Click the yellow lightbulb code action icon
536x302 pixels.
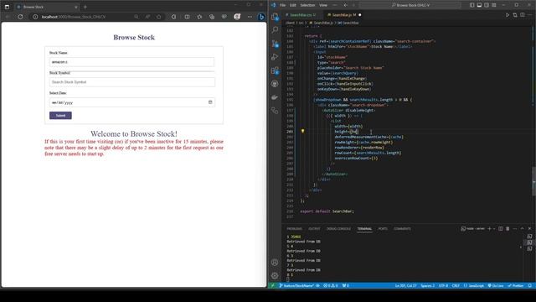302,131
